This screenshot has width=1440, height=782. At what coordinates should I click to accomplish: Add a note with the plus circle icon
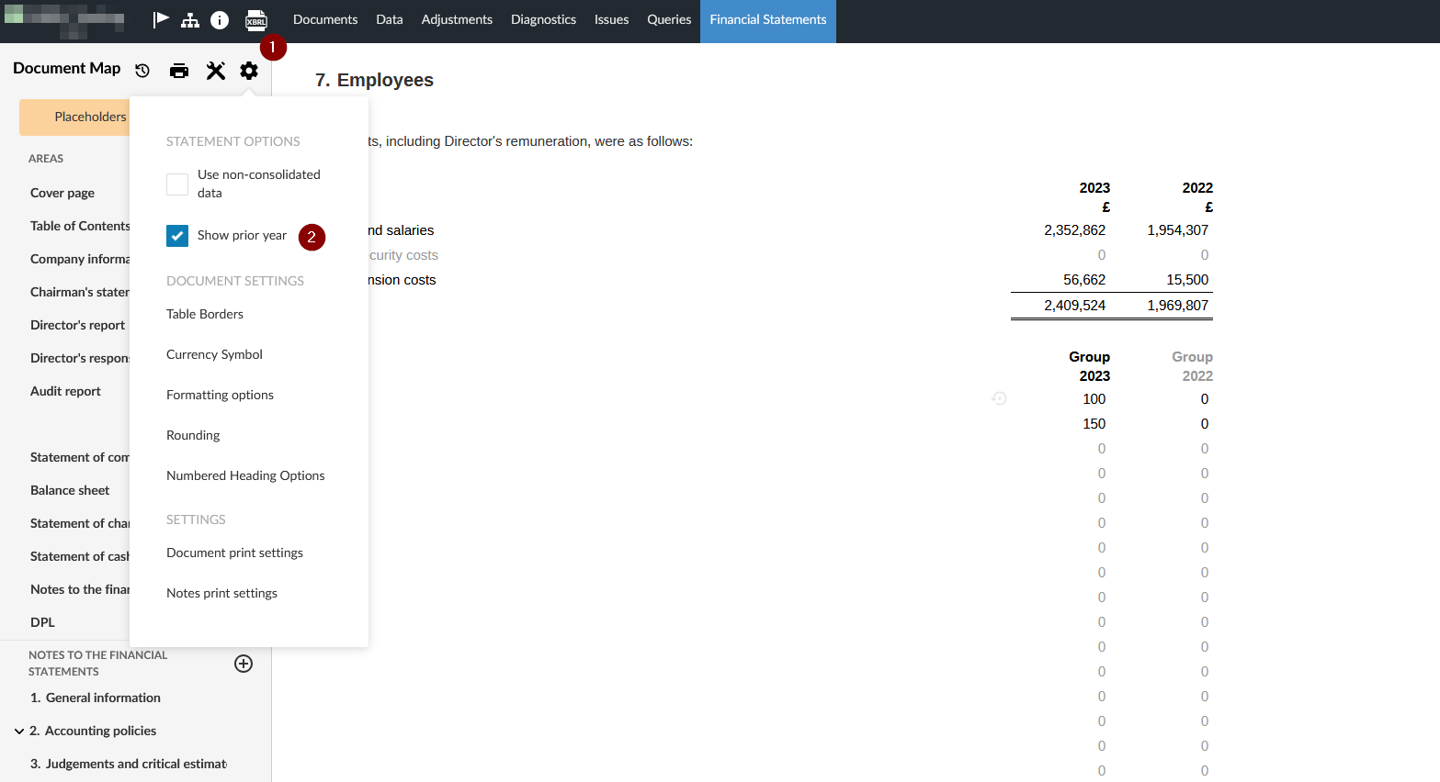pos(244,664)
